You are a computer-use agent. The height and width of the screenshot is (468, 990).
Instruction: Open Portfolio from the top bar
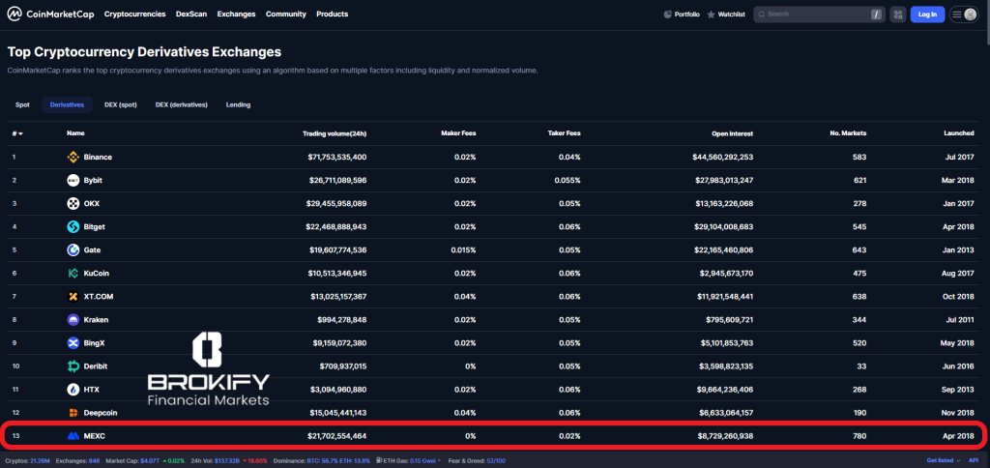681,15
